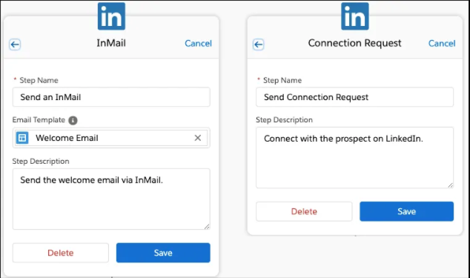Cancel the Connection Request step editing
Screen dimensions: 470x278
tap(442, 44)
